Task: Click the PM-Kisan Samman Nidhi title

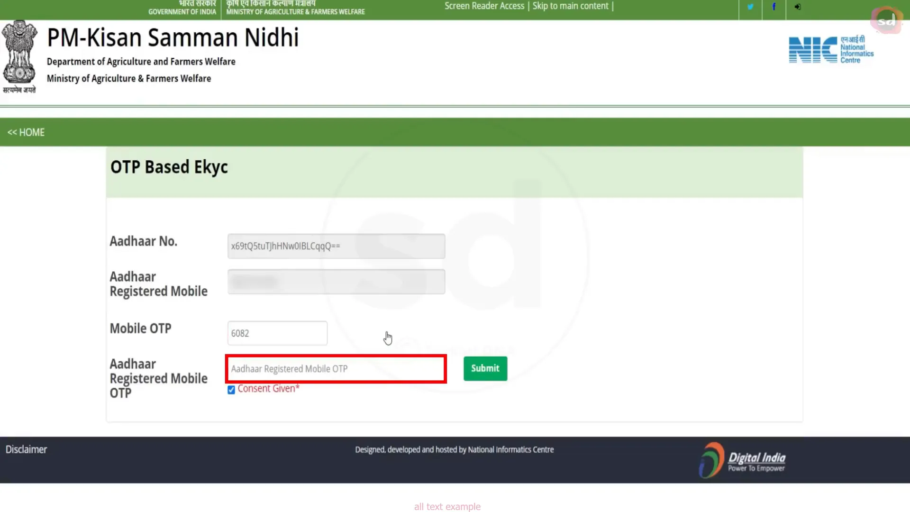Action: (x=173, y=37)
